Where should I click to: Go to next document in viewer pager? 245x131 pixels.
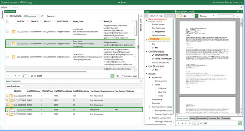(186, 123)
